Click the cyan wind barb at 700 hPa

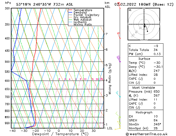118,94
